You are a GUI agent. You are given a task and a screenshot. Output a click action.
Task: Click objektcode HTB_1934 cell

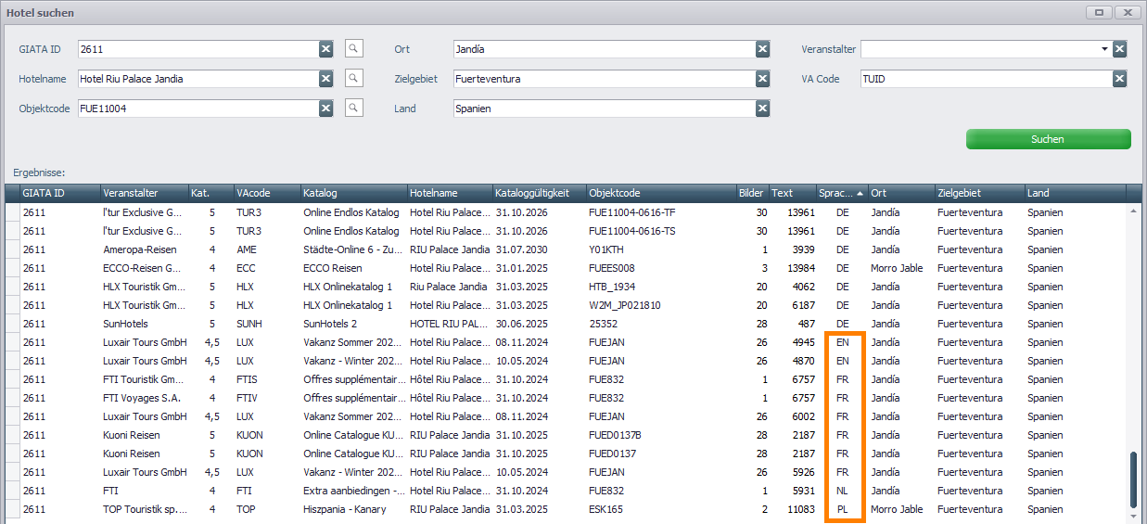[661, 287]
